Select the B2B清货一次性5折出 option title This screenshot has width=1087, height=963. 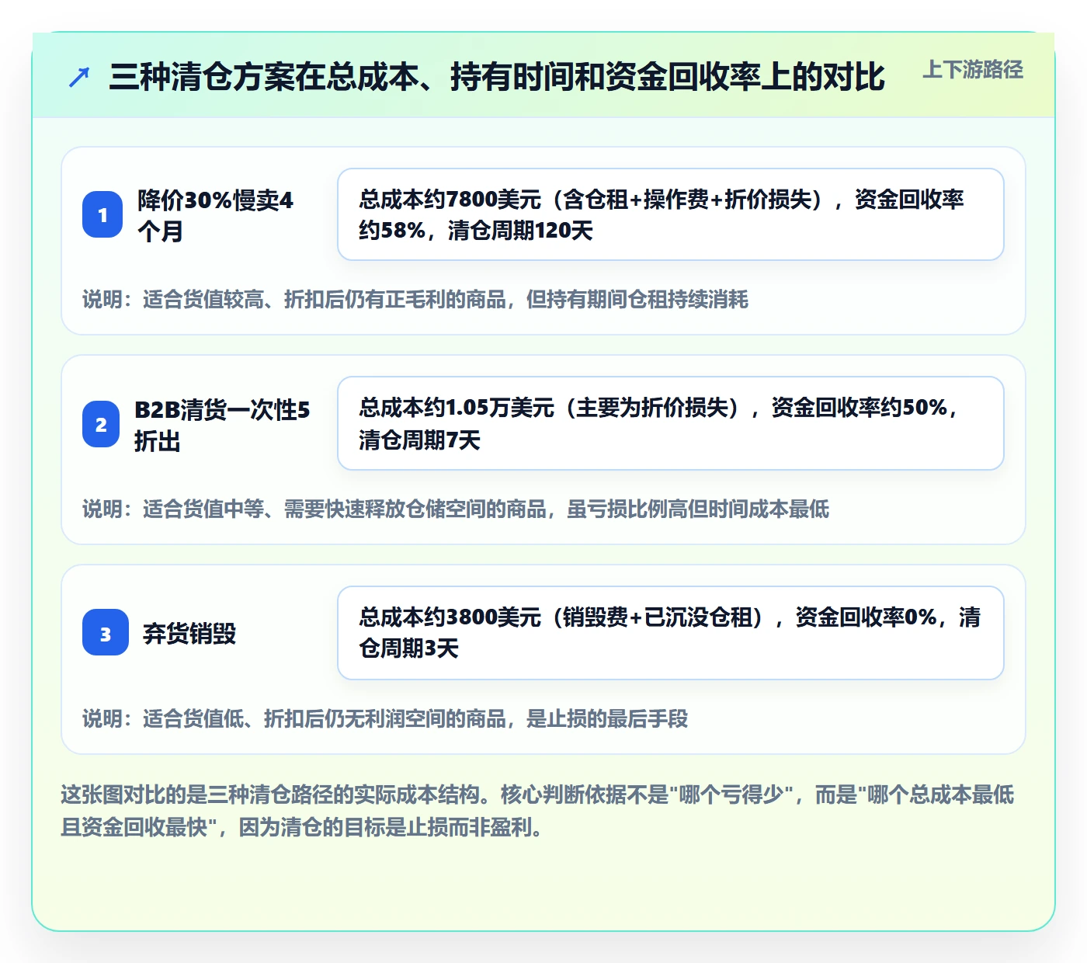click(x=222, y=425)
